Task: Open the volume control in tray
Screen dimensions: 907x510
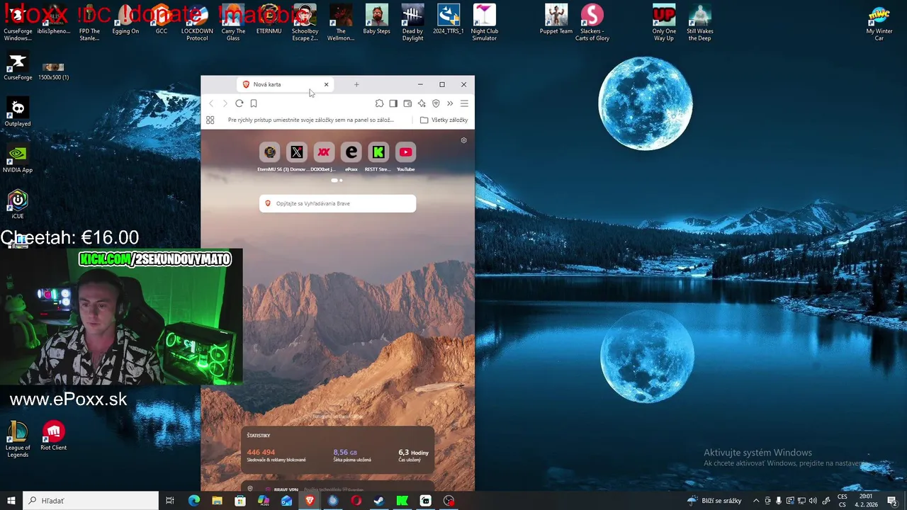Action: (813, 501)
